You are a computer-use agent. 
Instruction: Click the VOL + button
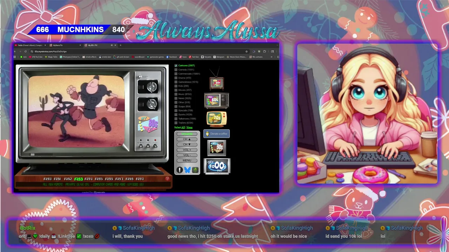[x=187, y=150]
